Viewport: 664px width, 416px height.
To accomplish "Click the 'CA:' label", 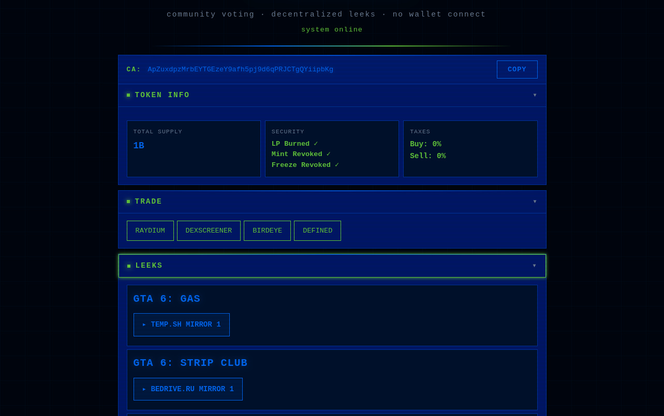I will [x=134, y=69].
